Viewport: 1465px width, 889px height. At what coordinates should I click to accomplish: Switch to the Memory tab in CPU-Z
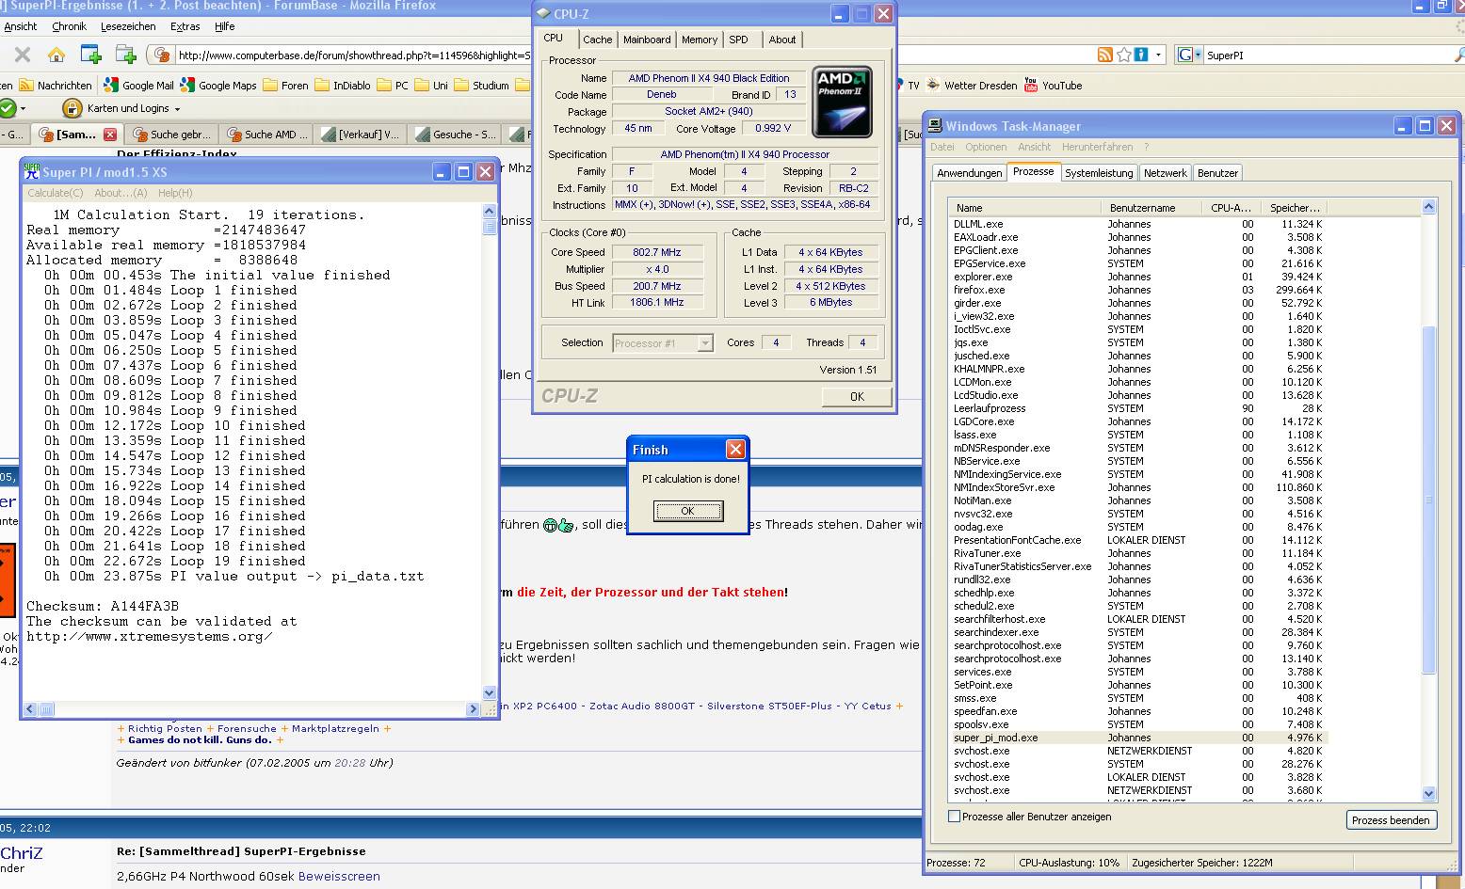click(x=700, y=40)
